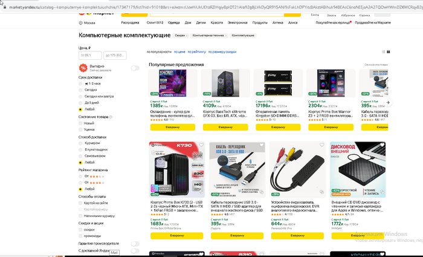Open Красота category in navigation
This screenshot has height=257, width=423.
(x=216, y=23)
